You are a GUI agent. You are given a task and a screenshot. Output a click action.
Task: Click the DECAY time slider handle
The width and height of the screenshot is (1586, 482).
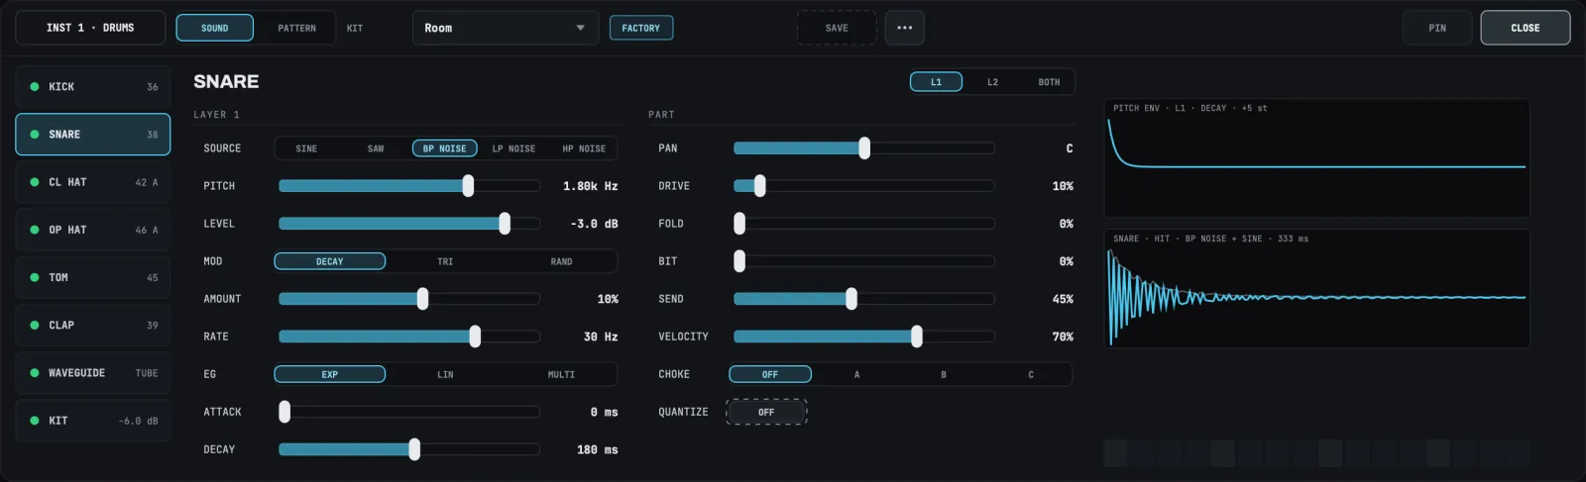tap(414, 449)
